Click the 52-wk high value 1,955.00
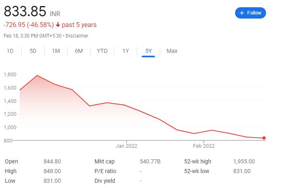 [244, 161]
